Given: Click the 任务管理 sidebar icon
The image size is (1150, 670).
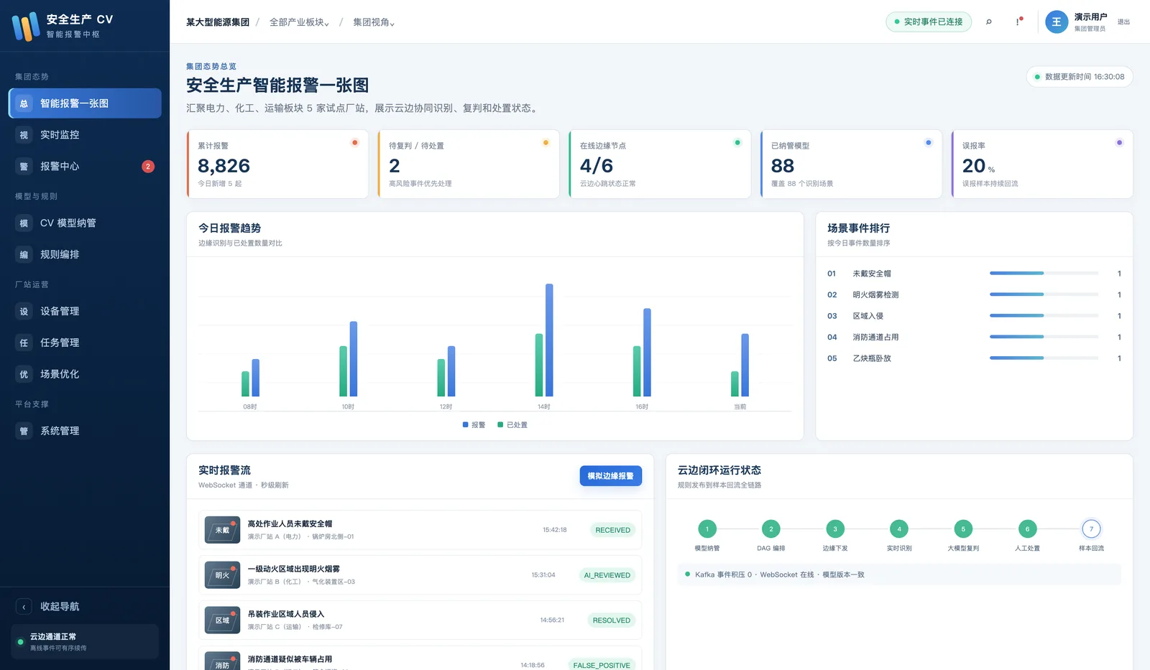Looking at the screenshot, I should tap(24, 343).
